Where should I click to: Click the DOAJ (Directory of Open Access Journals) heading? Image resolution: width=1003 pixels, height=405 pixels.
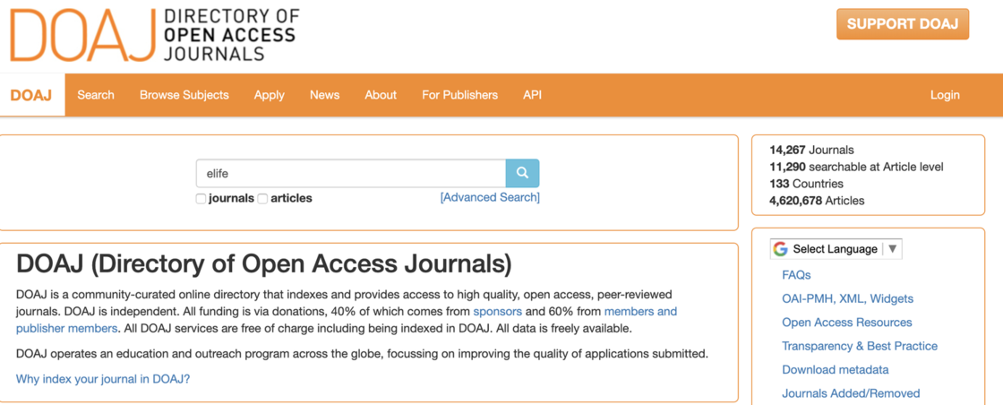(263, 264)
